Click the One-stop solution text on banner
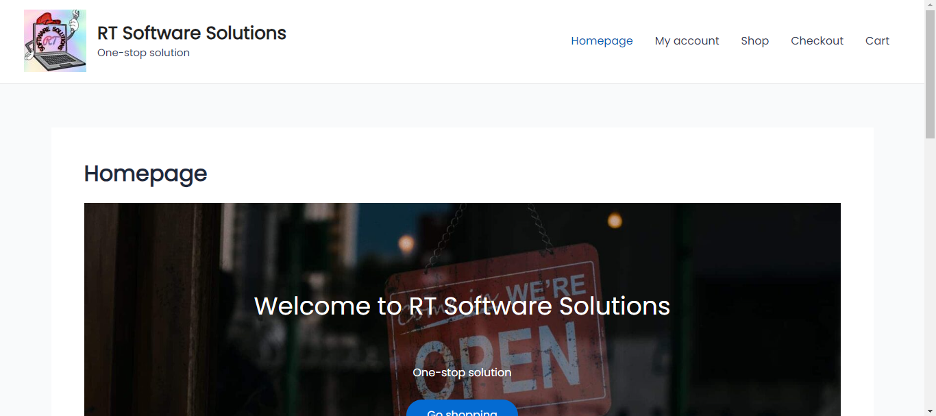The width and height of the screenshot is (936, 416). [x=462, y=373]
